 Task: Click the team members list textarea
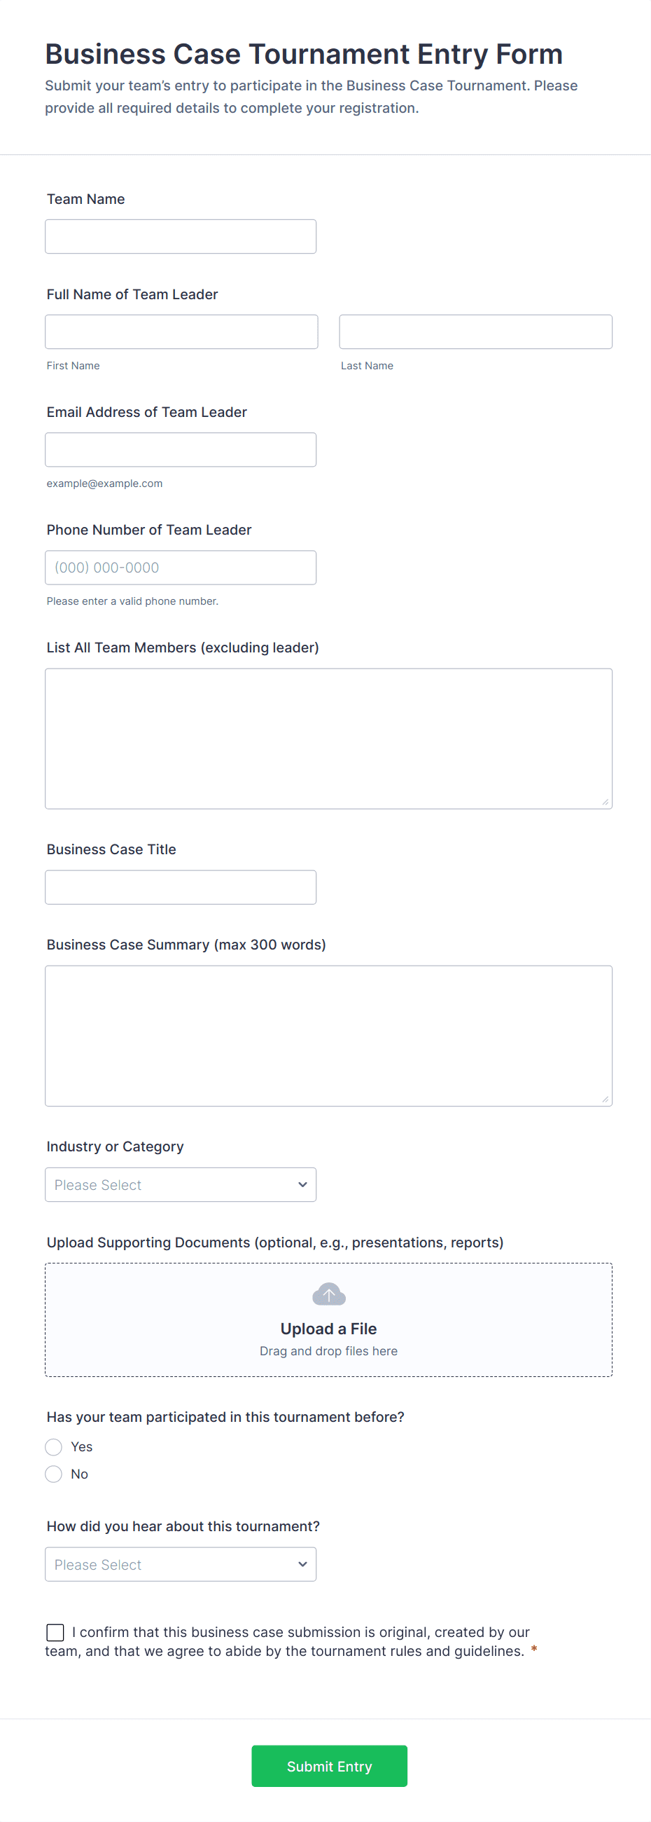click(328, 739)
